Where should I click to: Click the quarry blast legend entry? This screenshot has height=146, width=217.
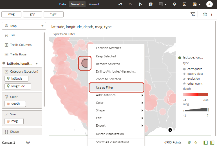(193, 74)
